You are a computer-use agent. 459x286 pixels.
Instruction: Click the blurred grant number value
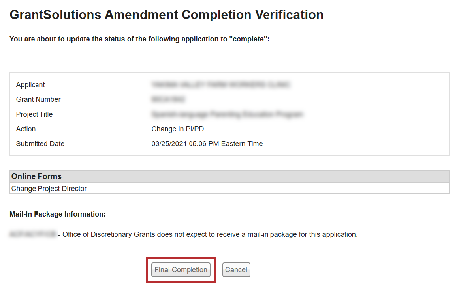click(168, 99)
